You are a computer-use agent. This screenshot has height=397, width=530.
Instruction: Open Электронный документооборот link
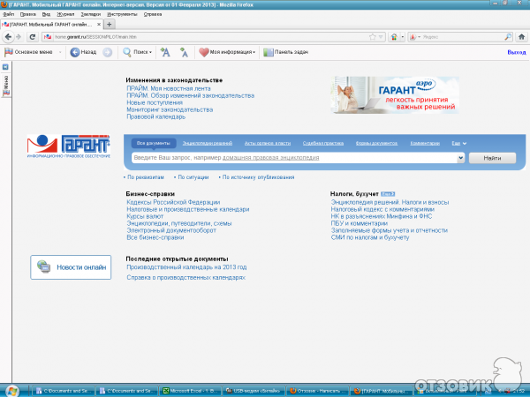[171, 230]
